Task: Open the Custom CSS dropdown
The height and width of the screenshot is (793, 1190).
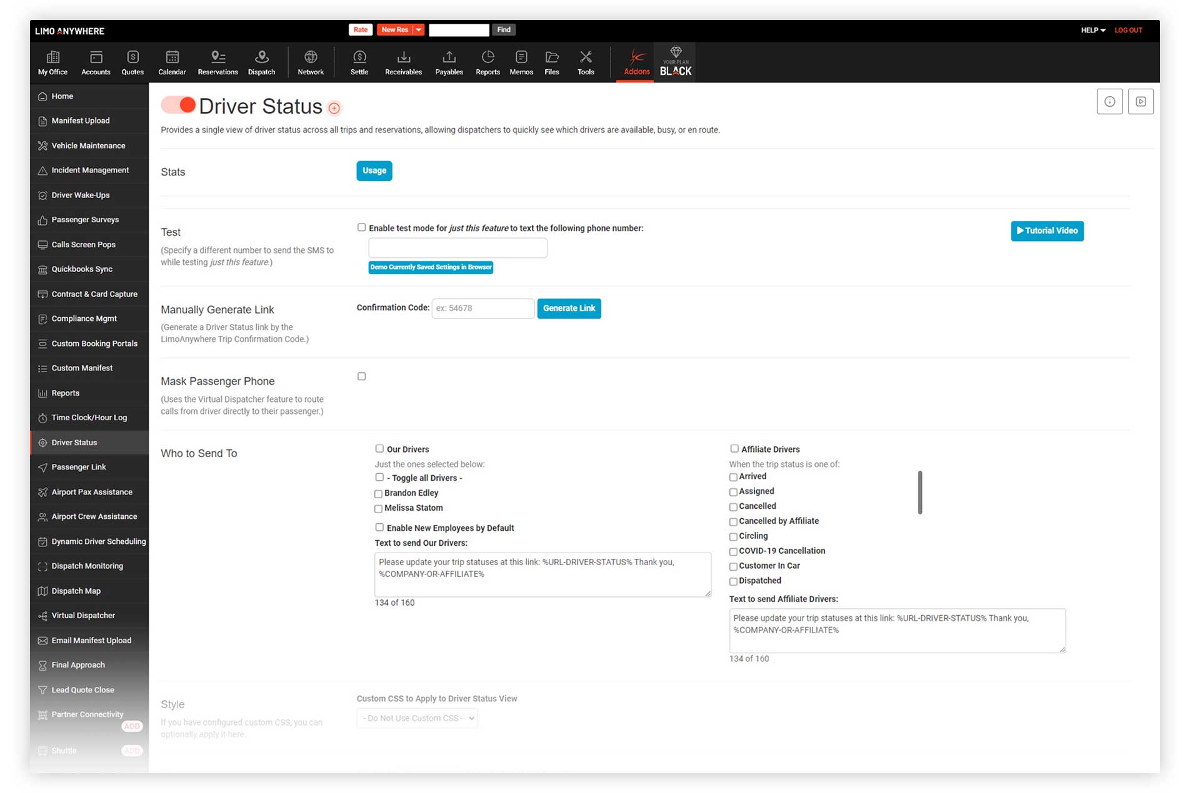Action: 417,718
